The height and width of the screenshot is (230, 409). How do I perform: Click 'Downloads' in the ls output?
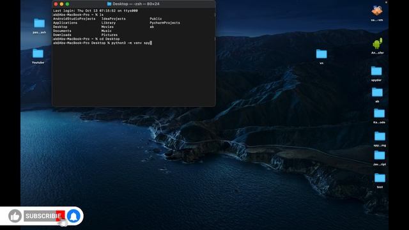[x=62, y=35]
